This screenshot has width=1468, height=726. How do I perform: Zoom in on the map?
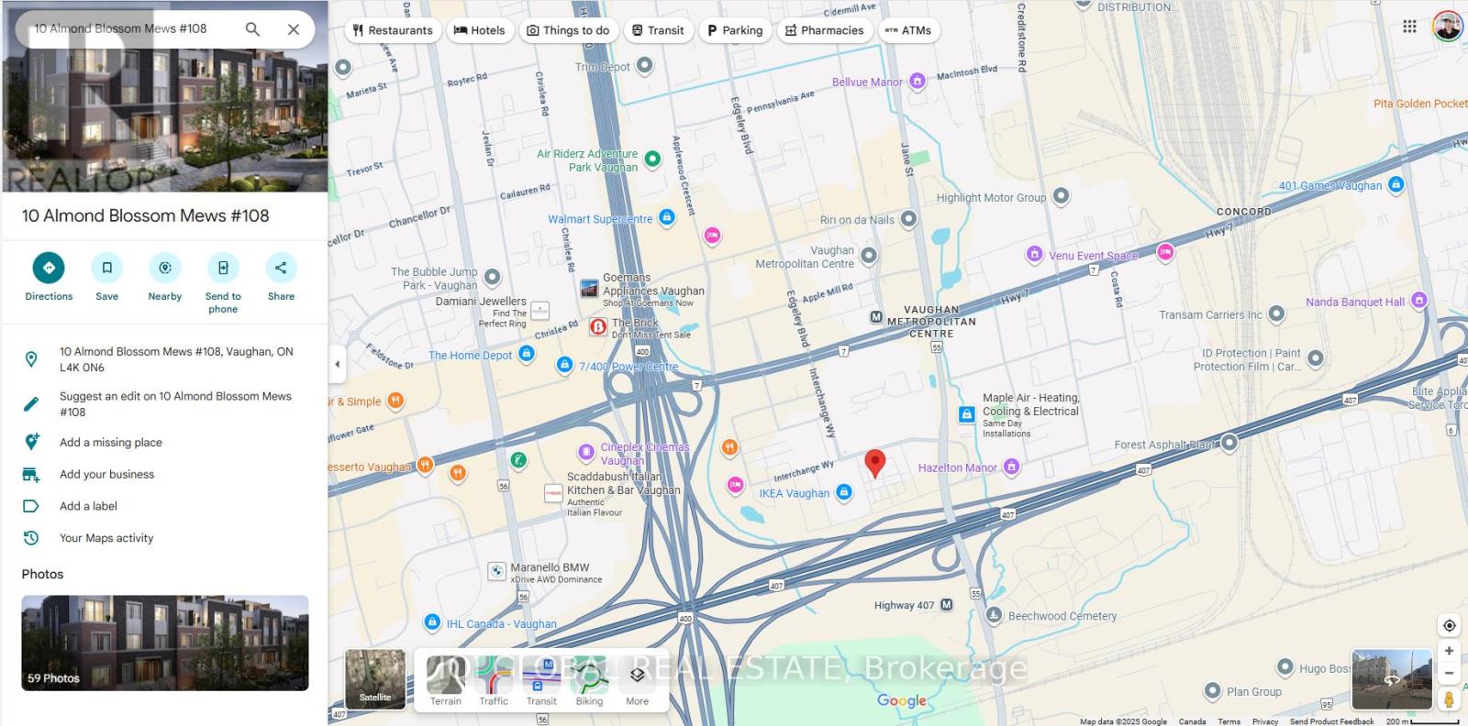[x=1449, y=651]
